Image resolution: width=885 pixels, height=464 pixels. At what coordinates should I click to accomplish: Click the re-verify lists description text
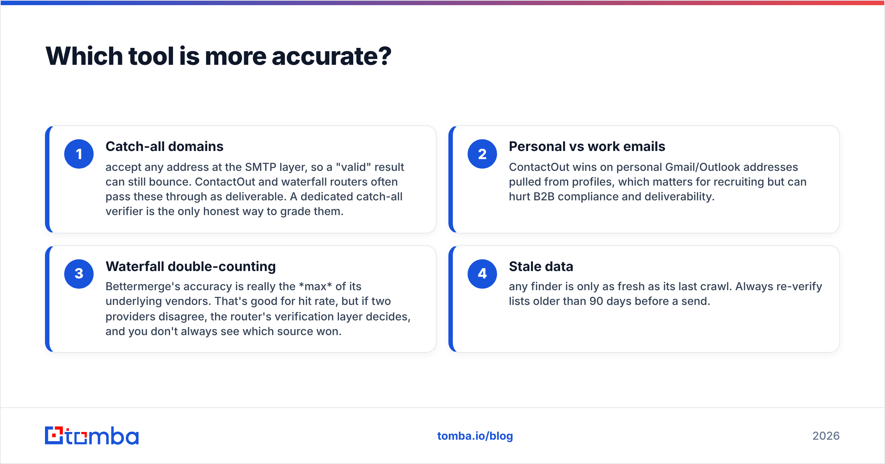pos(666,294)
